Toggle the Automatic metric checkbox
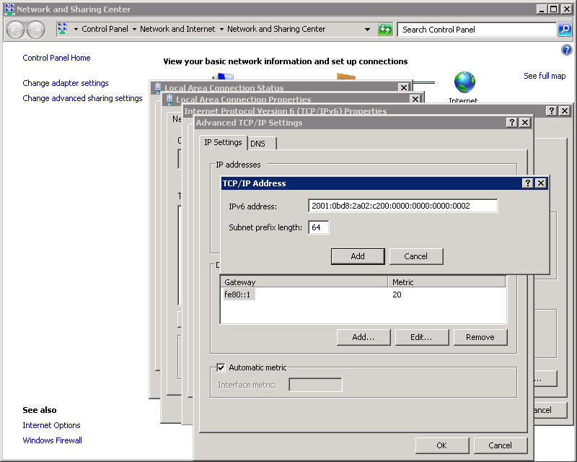The height and width of the screenshot is (462, 577). pos(221,367)
